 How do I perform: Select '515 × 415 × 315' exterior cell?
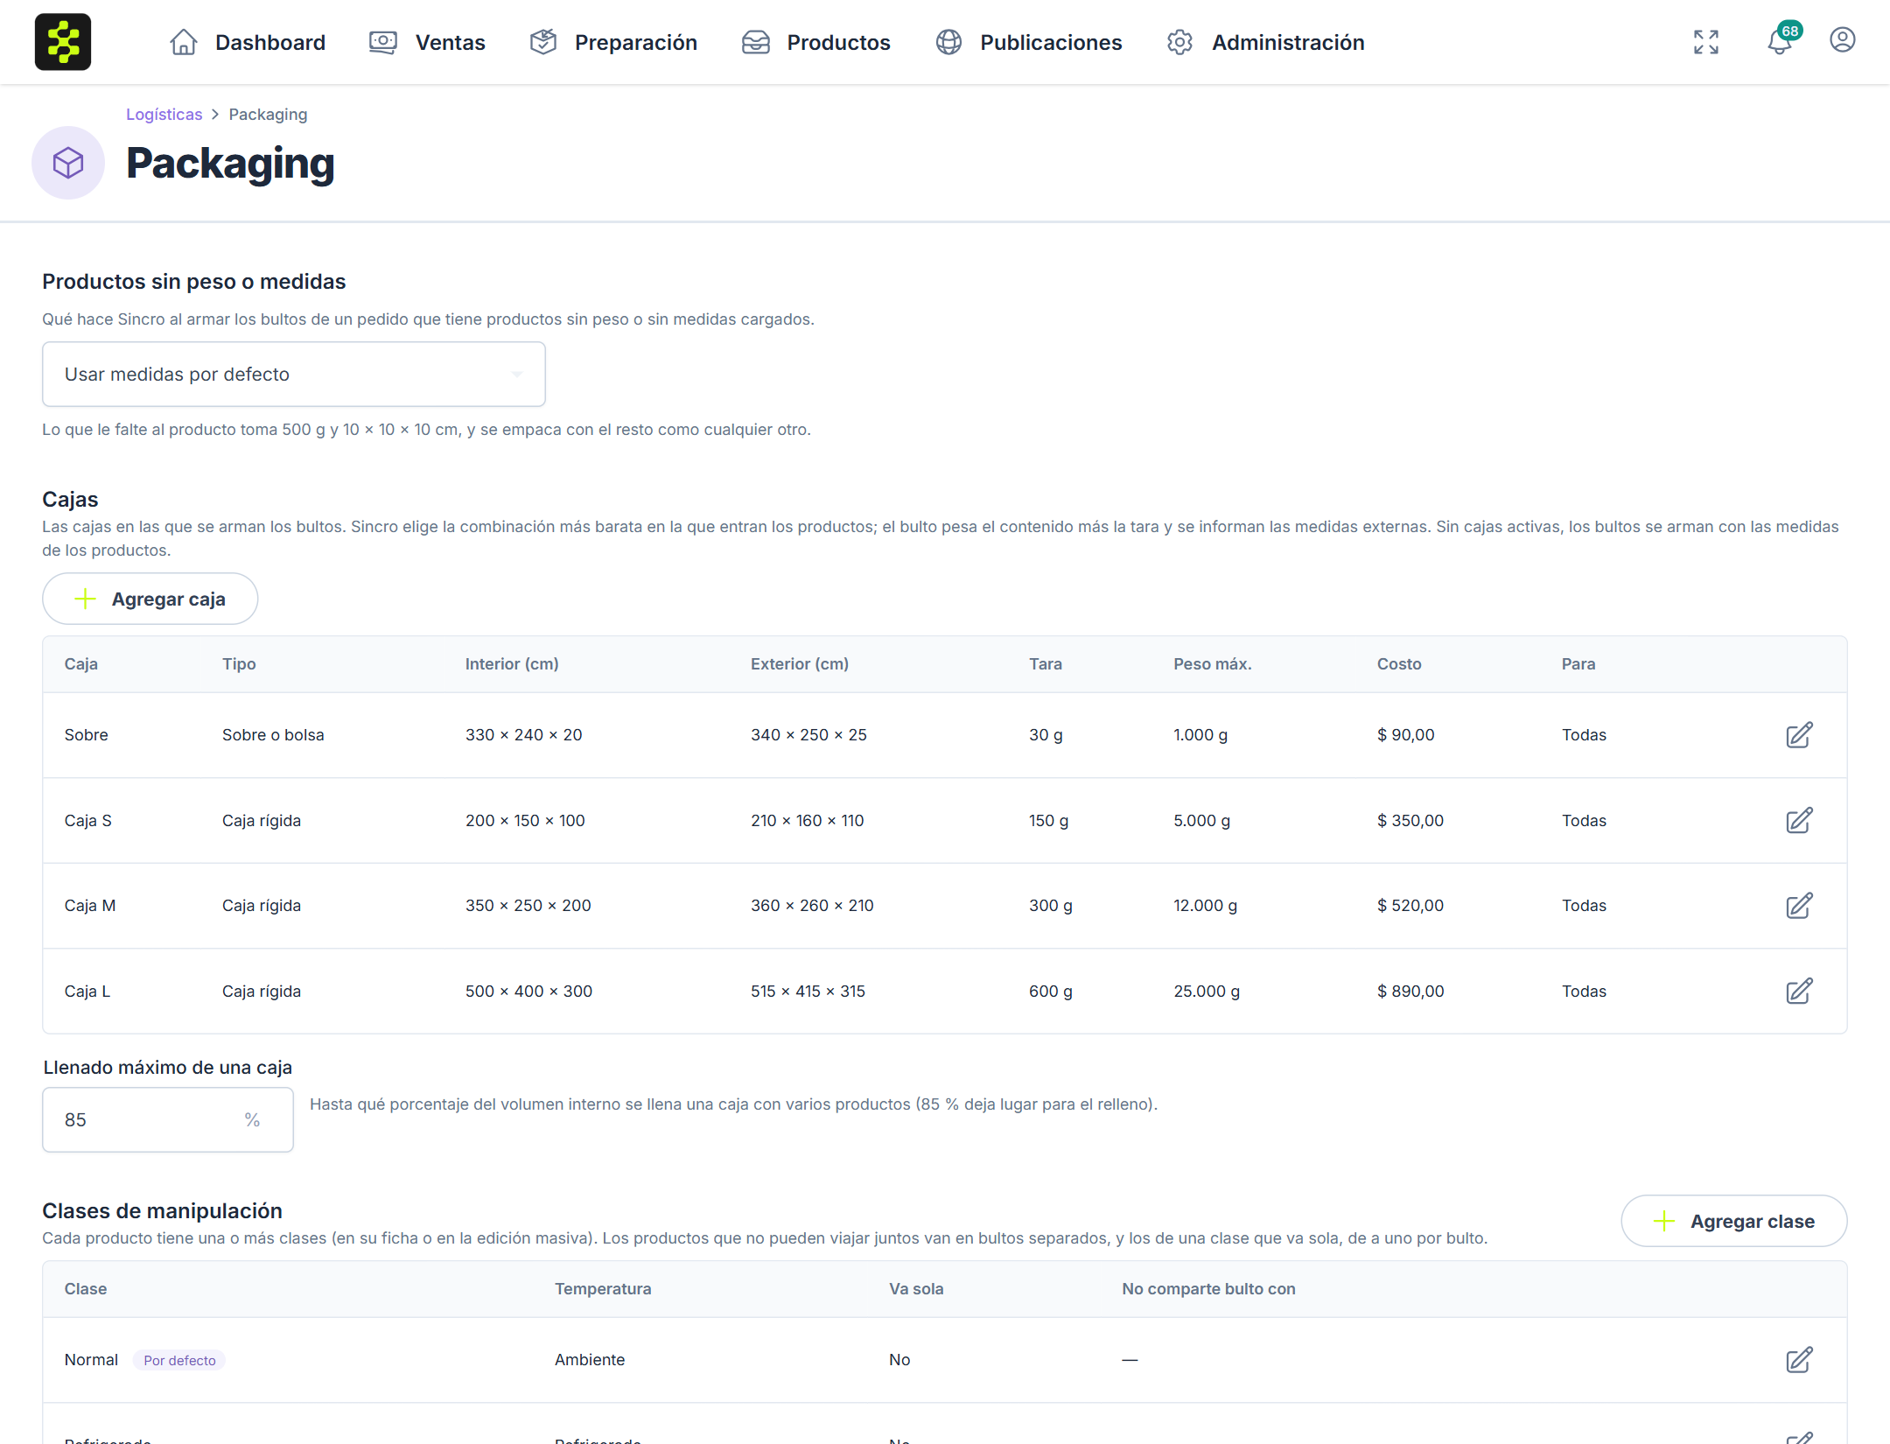coord(808,992)
